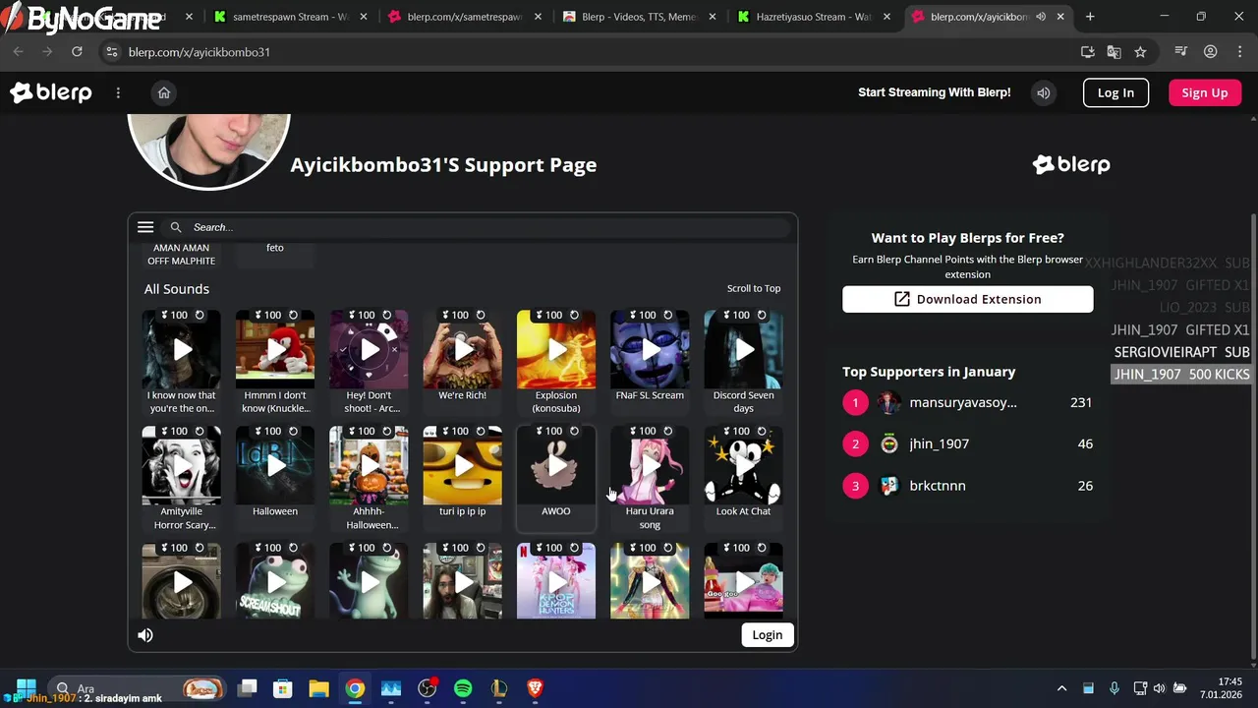Play the "Ahhhh-Halloween..." sound
Viewport: 1258px width, 708px height.
tap(369, 466)
